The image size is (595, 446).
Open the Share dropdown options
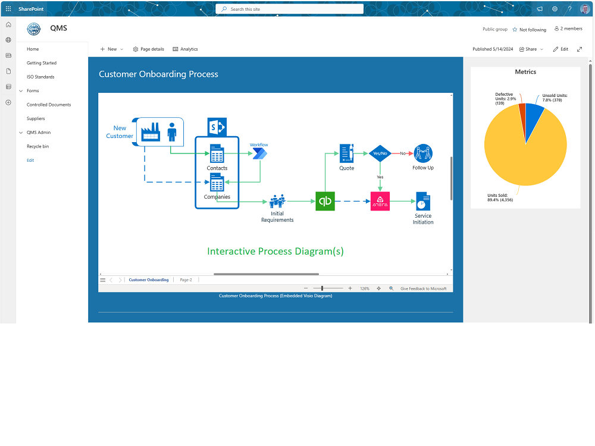tap(530, 49)
